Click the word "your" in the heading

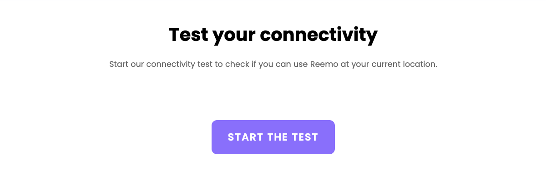236,35
